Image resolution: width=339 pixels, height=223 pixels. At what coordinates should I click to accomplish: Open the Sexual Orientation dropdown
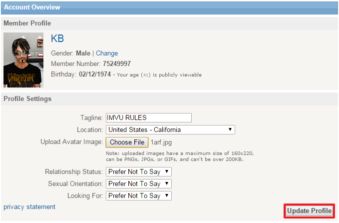click(x=138, y=183)
